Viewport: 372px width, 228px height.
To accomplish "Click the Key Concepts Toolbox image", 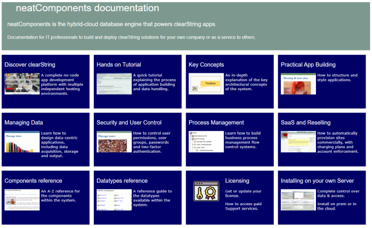I will pos(206,84).
